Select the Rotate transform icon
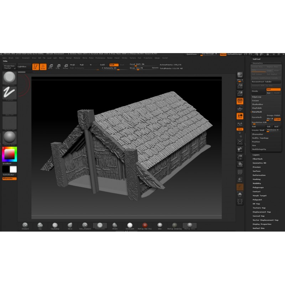 click(66, 67)
